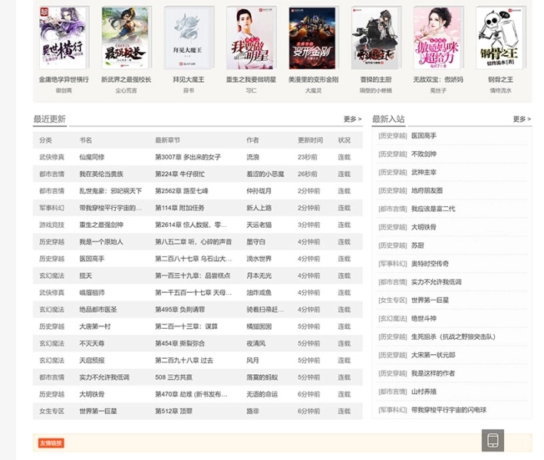Open 我应该是富二代 in 最新入站 list

tap(434, 209)
